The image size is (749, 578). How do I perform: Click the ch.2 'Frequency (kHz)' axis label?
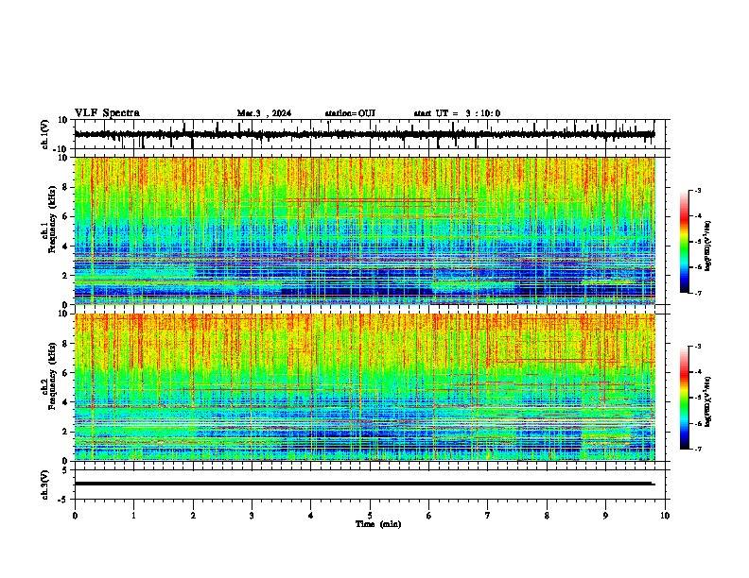coord(52,376)
